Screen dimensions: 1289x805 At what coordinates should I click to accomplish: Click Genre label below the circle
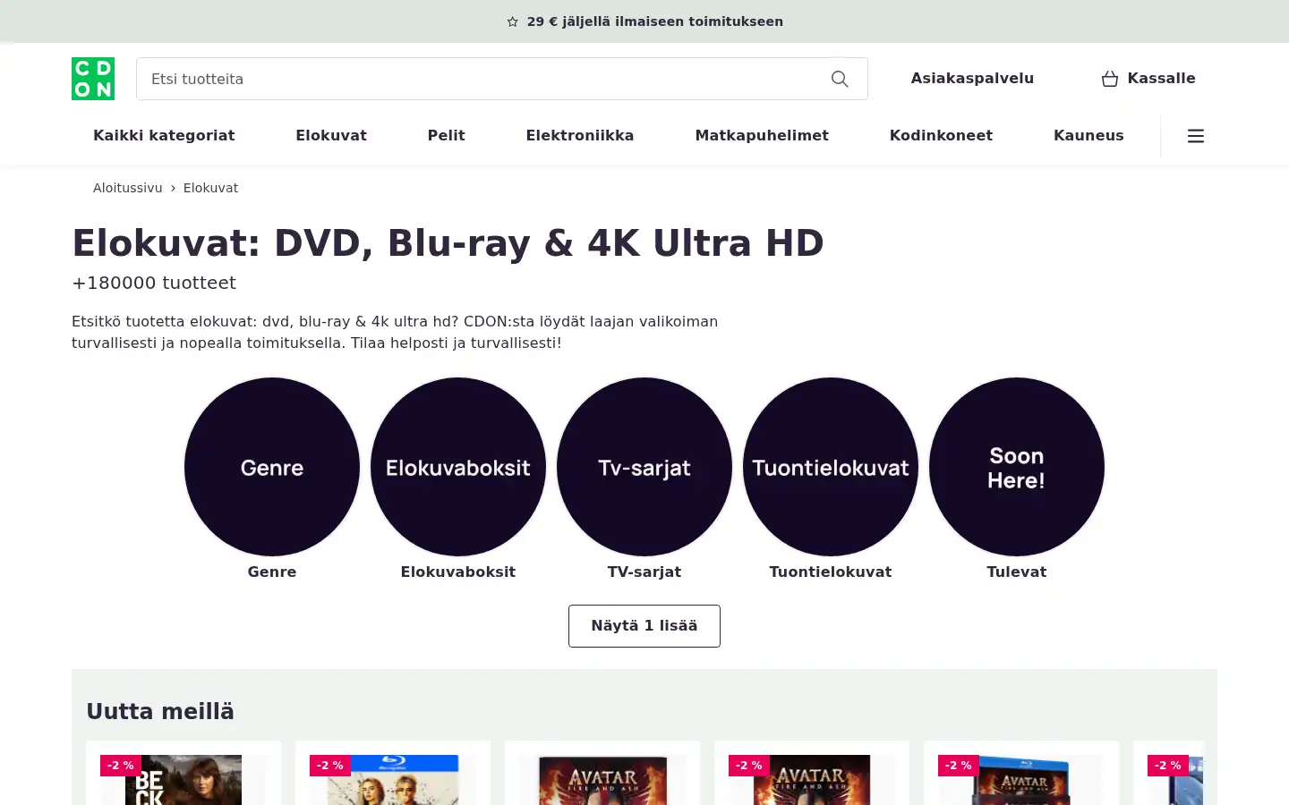click(272, 572)
